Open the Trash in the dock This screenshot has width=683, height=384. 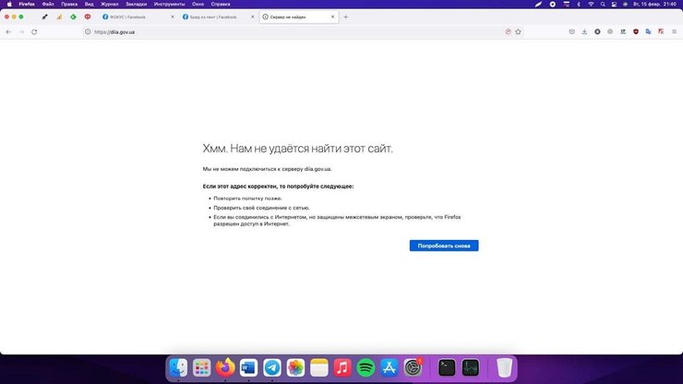tap(504, 367)
